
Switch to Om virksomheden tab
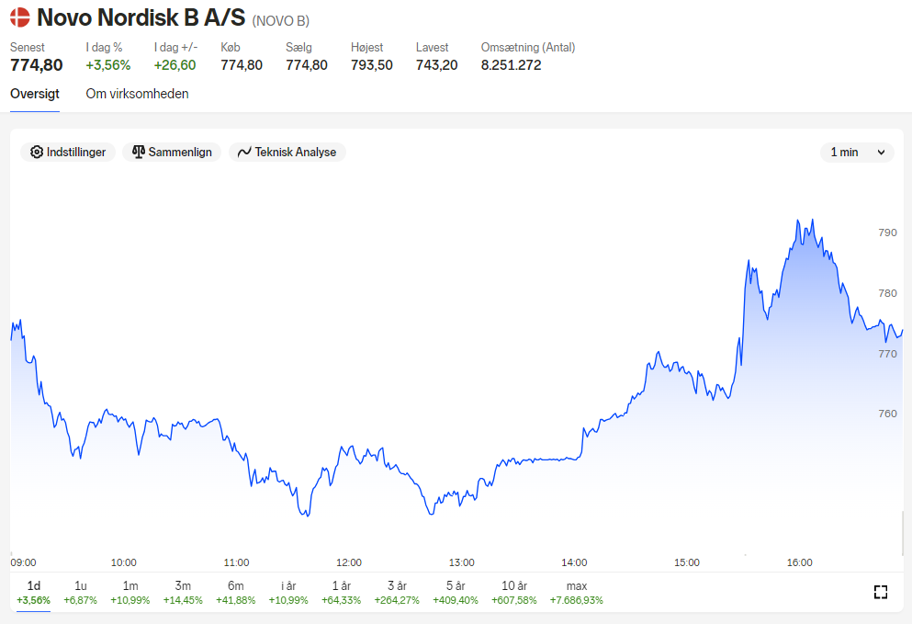pyautogui.click(x=137, y=94)
